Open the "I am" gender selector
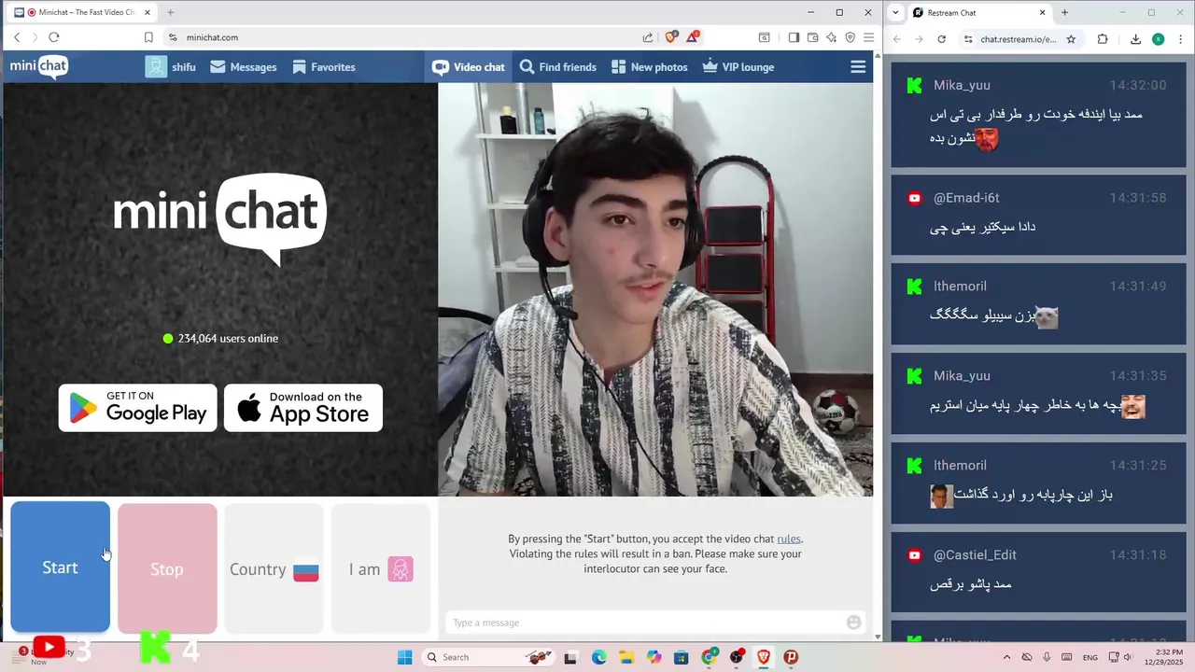The image size is (1195, 672). (381, 569)
